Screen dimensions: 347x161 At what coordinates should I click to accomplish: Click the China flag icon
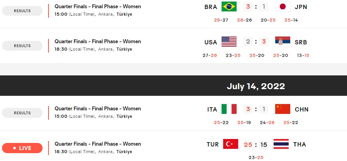pos(283,109)
